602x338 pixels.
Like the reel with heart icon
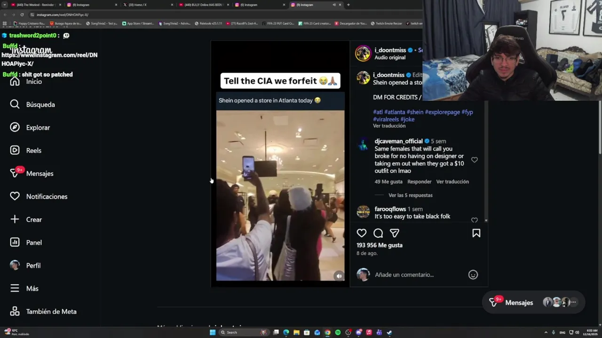point(362,233)
